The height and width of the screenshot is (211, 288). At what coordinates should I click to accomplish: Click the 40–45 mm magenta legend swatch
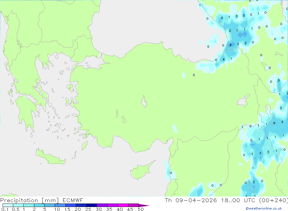coord(123,205)
